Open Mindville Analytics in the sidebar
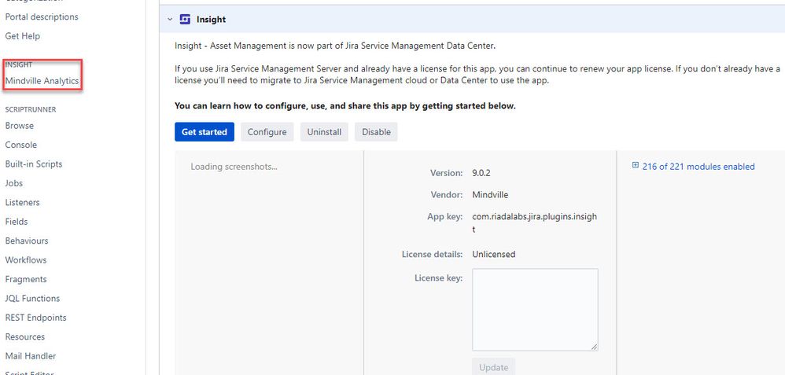Screen dimensions: 785x375 pos(42,81)
